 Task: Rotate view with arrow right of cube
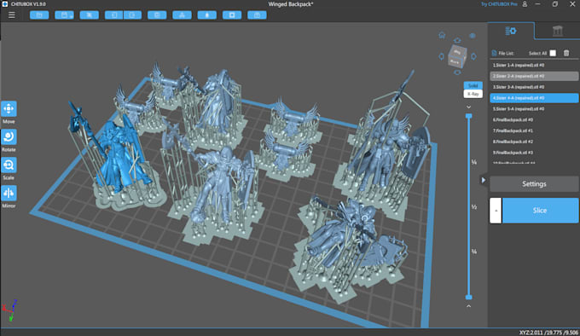[x=473, y=56]
